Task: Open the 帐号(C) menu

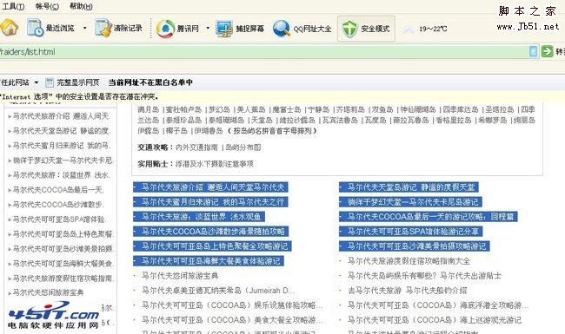Action: click(47, 6)
